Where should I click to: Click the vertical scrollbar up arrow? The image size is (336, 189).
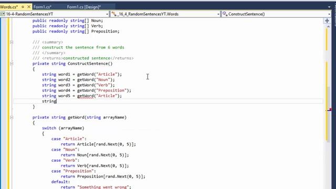(x=328, y=26)
